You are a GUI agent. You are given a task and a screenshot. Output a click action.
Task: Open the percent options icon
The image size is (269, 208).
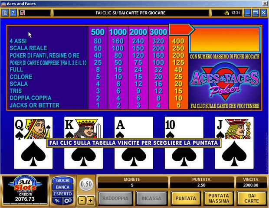click(x=57, y=201)
